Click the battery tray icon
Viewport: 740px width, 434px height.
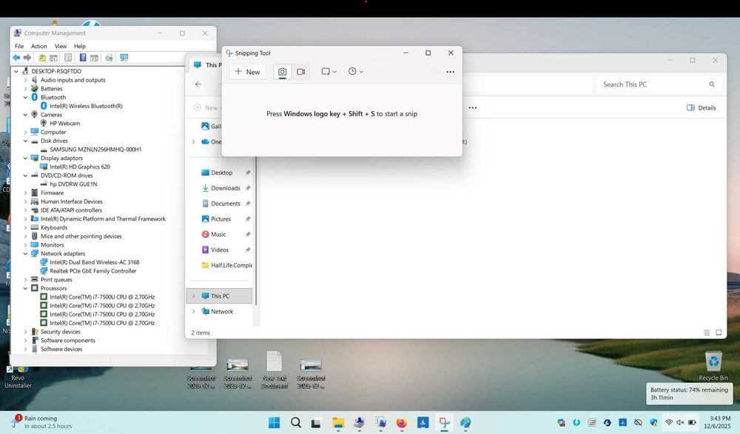point(692,422)
